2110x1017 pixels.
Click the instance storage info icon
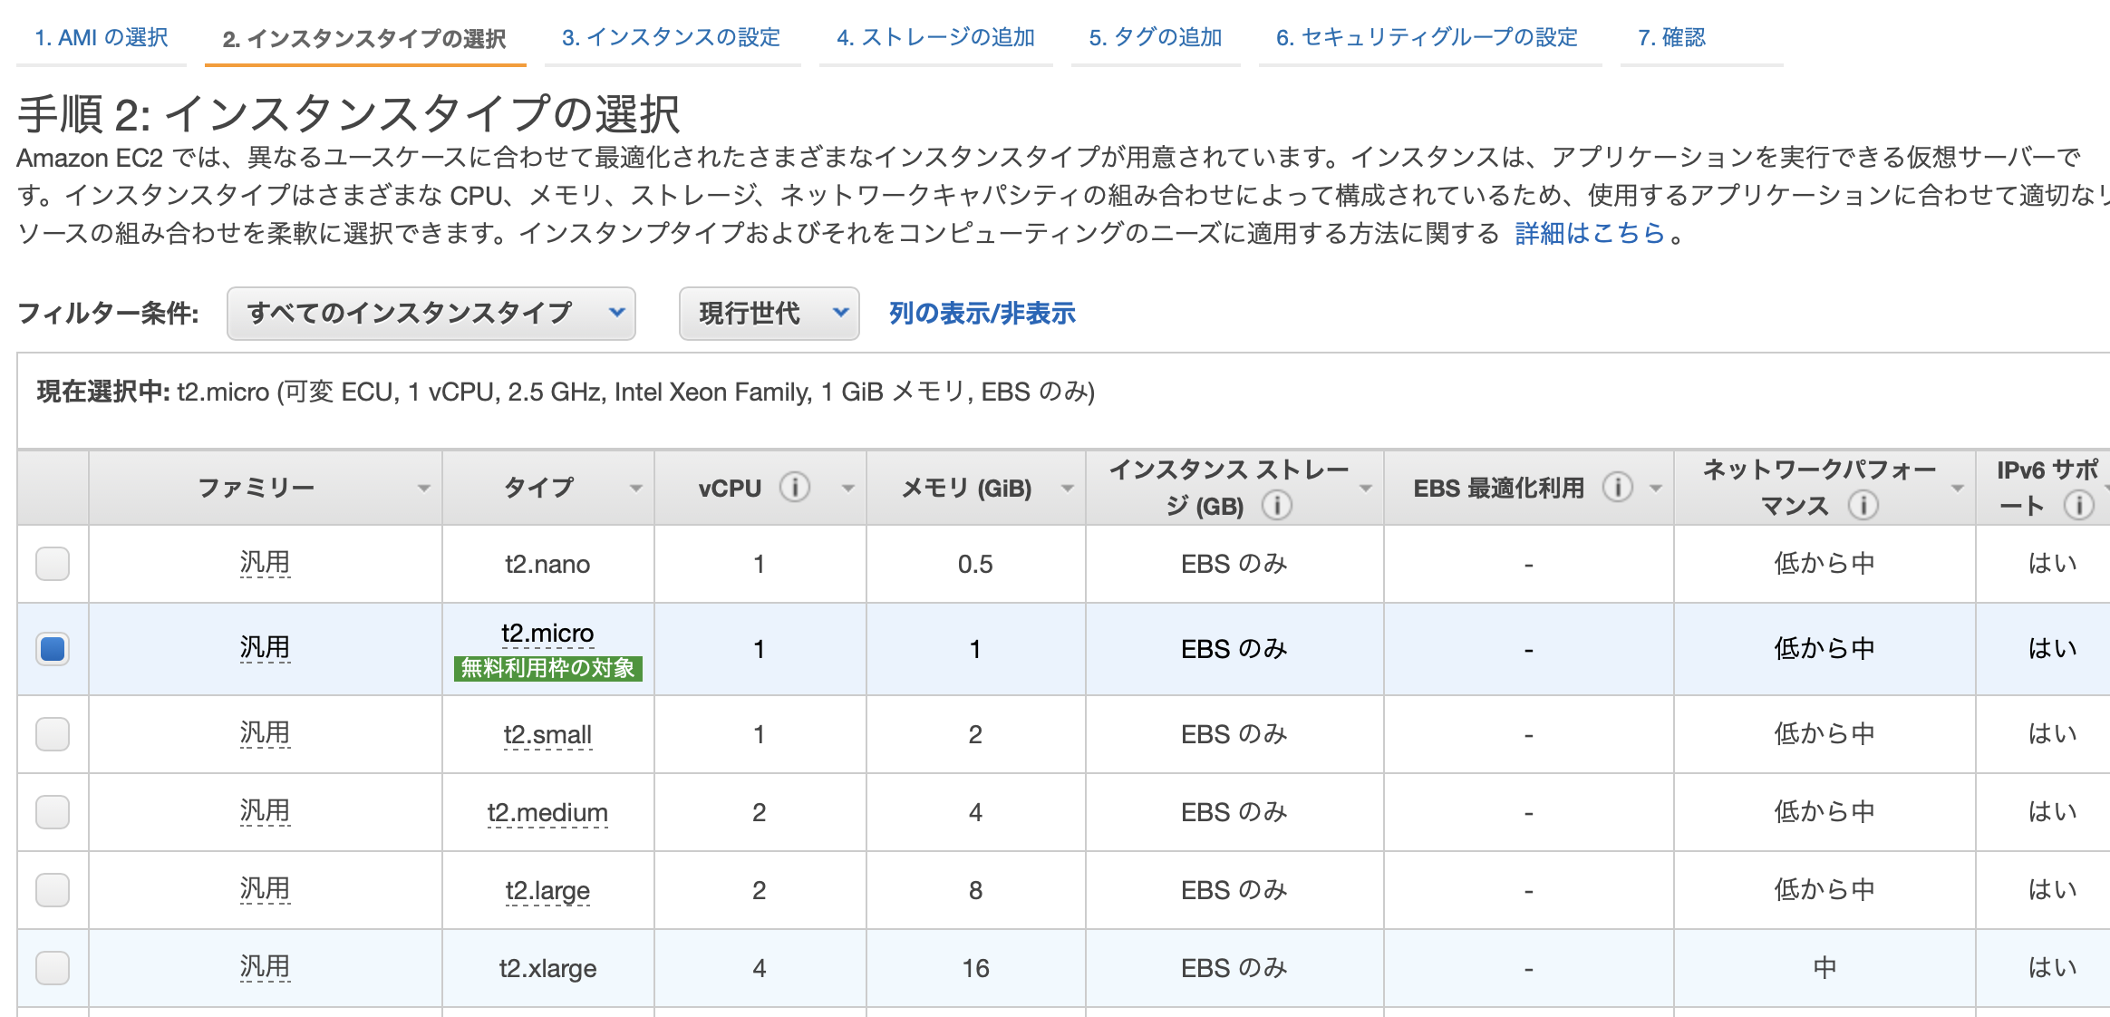click(1277, 505)
